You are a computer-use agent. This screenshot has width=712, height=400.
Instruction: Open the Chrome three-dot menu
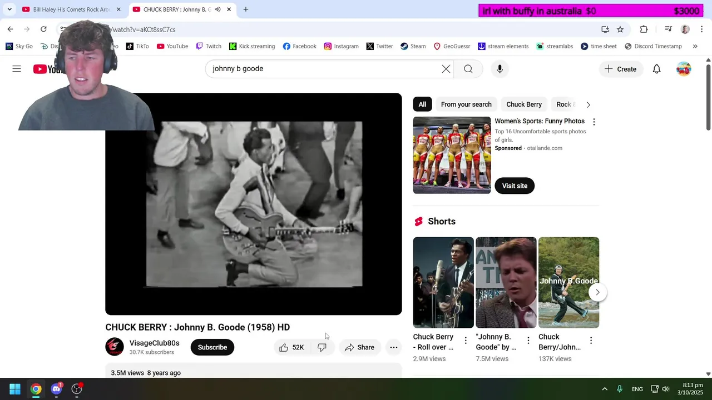701,29
